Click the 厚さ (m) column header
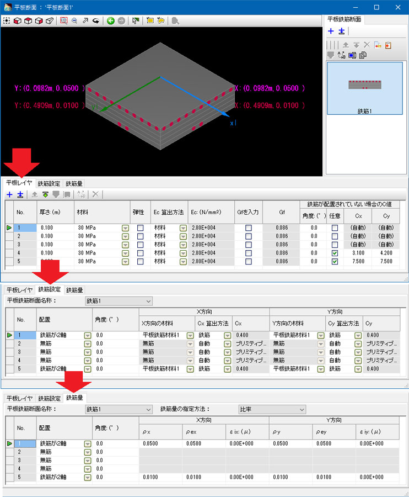 (55, 212)
